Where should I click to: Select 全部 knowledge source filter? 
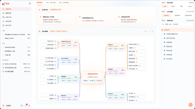pyautogui.click(x=165, y=7)
